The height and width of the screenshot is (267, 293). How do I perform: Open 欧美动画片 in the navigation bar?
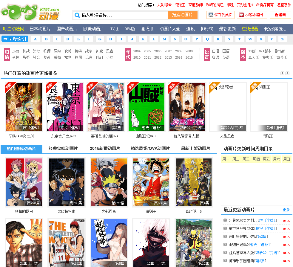[x=94, y=29]
